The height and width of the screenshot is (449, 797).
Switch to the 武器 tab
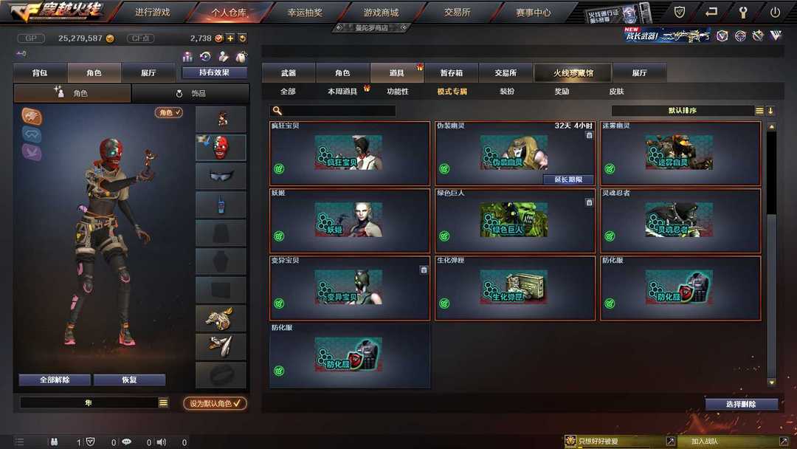click(289, 72)
